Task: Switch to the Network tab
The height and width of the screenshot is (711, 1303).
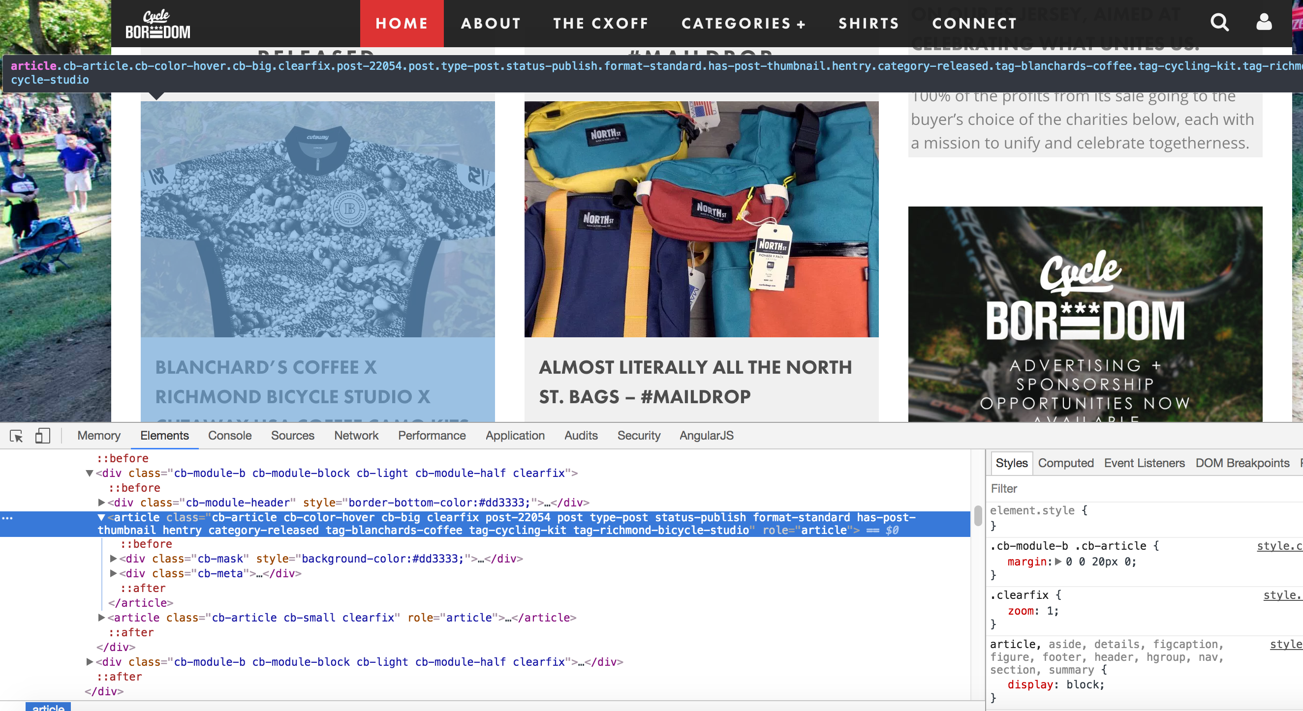Action: point(356,436)
